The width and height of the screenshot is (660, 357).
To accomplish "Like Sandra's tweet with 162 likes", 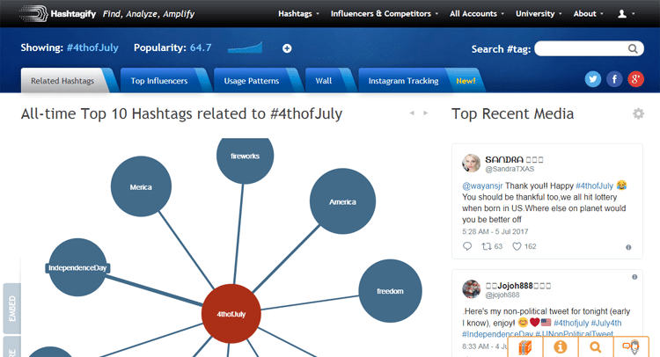I will [x=524, y=246].
